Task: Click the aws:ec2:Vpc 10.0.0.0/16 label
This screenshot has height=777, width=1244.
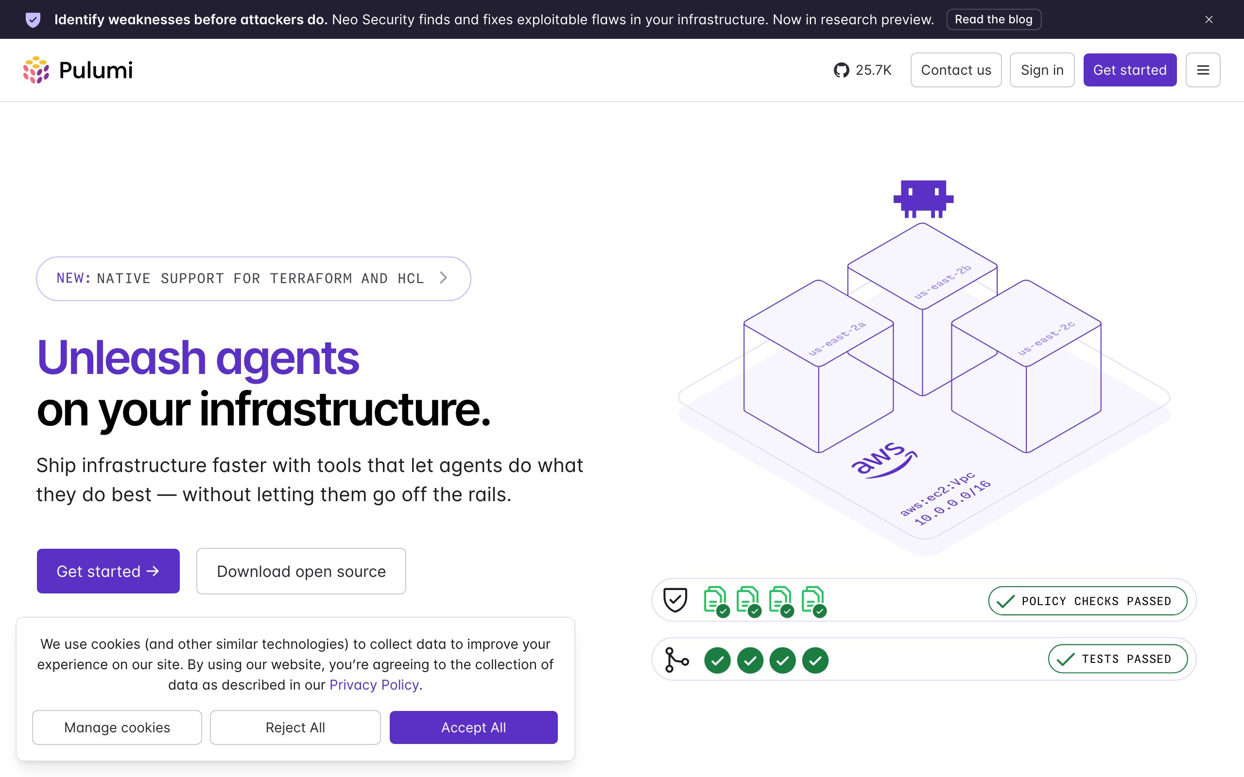Action: 945,498
